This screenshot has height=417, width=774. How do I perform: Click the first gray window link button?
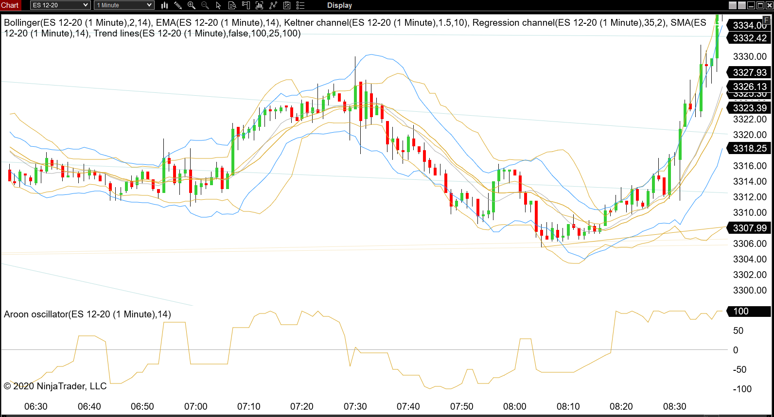tap(733, 5)
